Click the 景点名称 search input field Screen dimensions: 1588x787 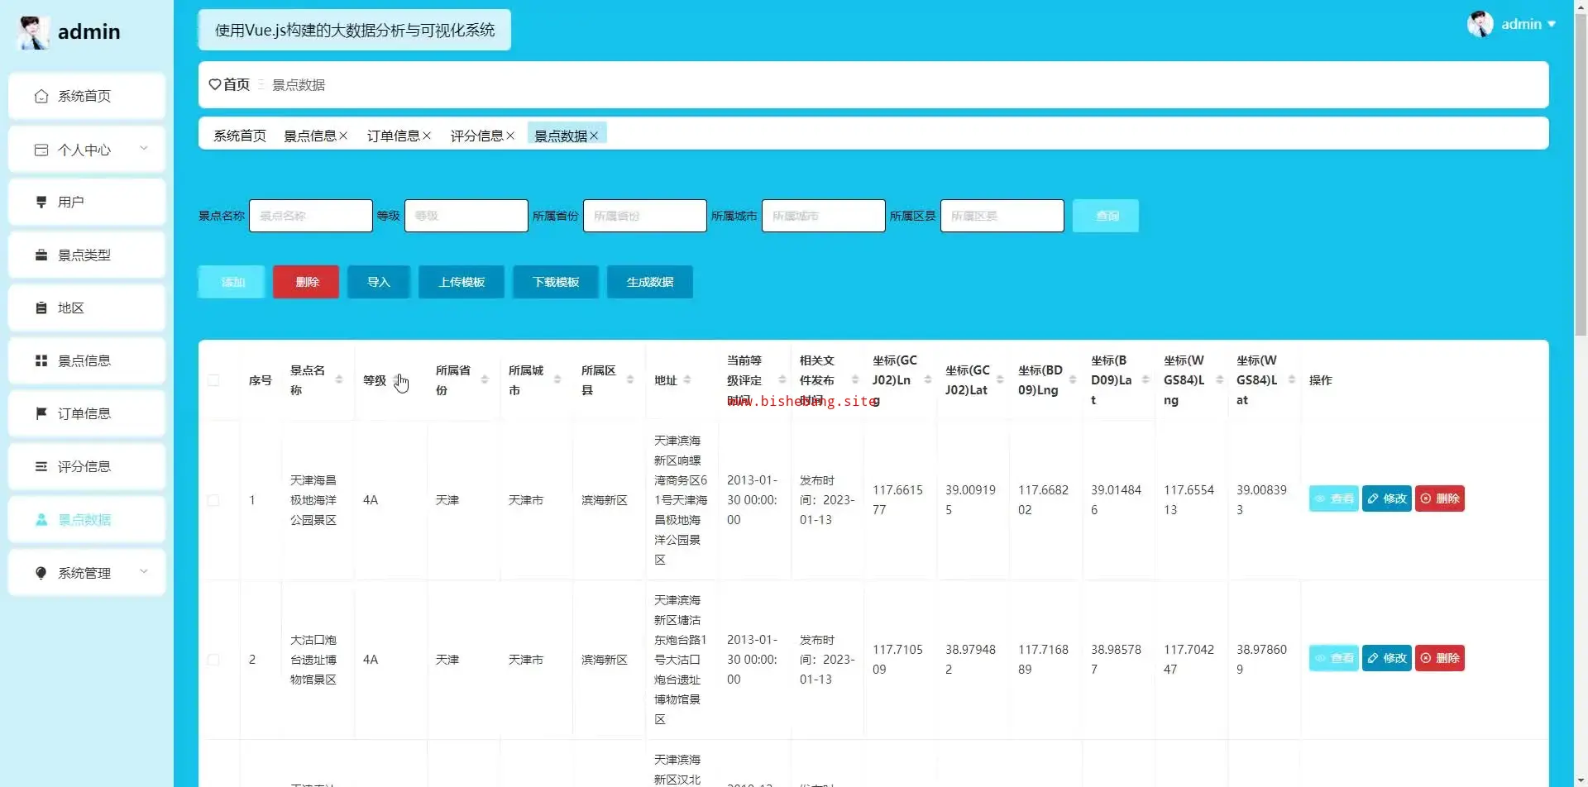pos(310,216)
